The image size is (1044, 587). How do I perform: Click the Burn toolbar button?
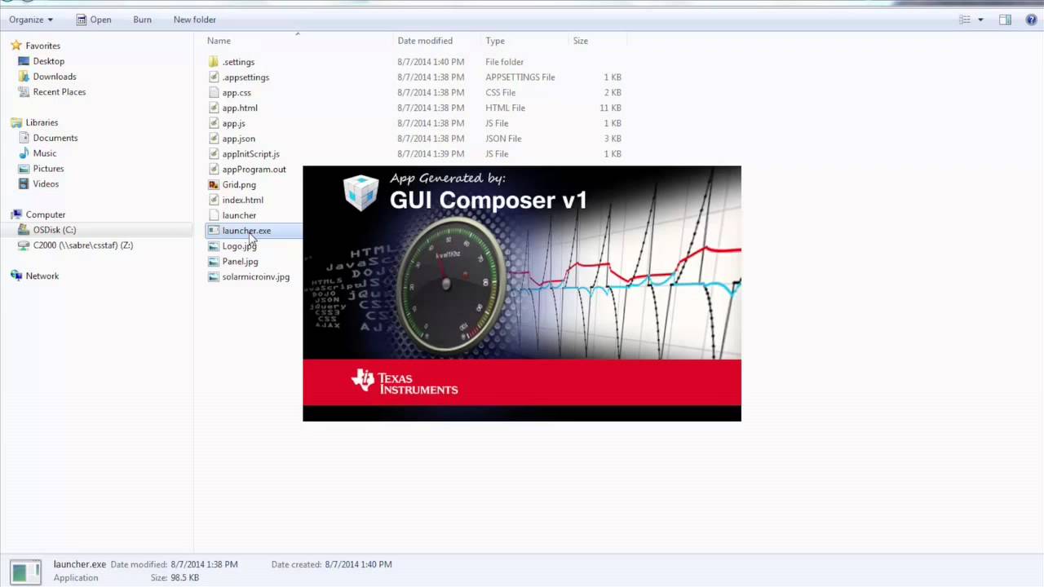(x=142, y=20)
